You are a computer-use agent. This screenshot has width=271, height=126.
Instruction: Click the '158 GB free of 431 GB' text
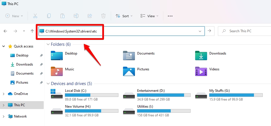click(153, 115)
